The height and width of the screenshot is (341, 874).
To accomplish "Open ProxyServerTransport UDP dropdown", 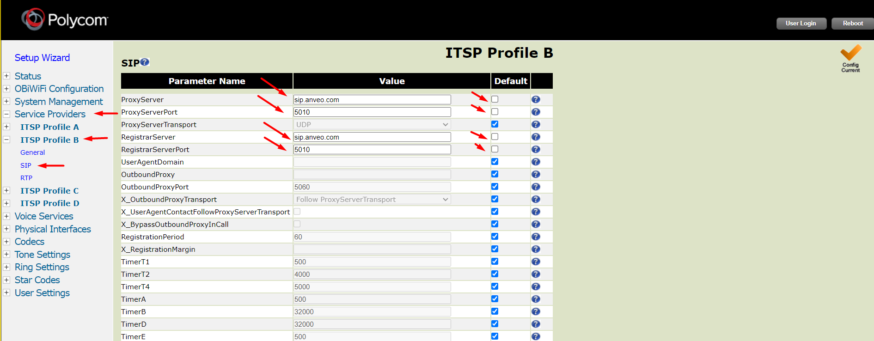I will tap(372, 124).
